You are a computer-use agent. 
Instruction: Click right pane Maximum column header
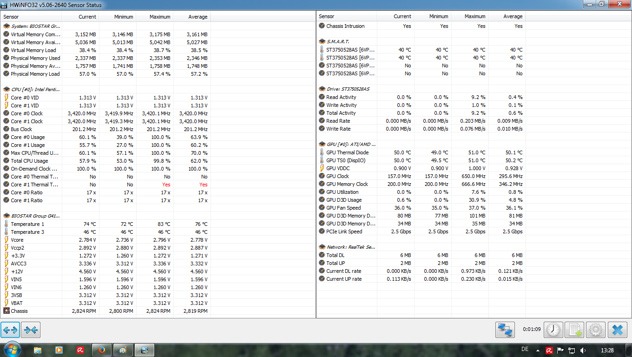tap(470, 16)
